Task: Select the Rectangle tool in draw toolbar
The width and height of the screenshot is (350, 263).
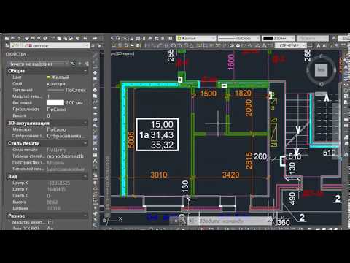Action: [96, 78]
